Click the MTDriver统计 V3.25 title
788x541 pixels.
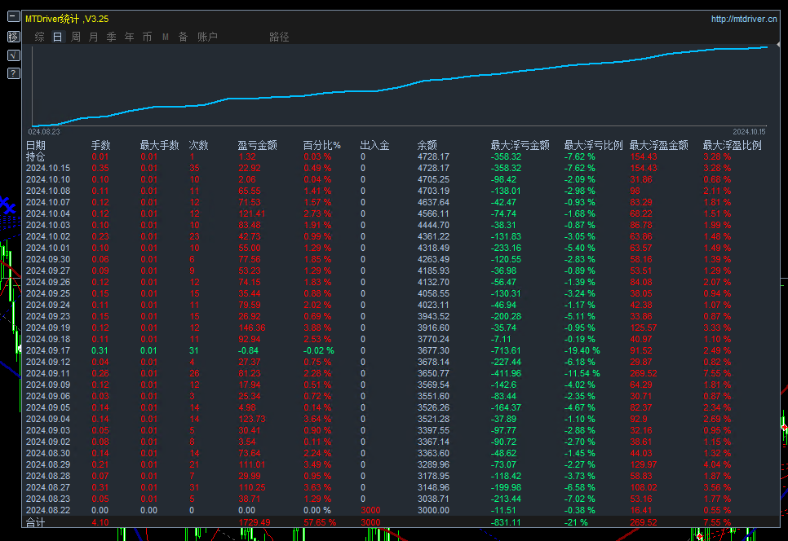67,19
